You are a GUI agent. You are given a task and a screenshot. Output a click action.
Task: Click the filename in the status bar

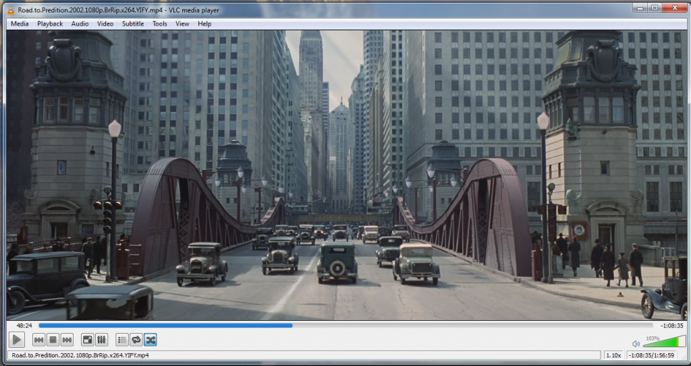click(x=80, y=355)
